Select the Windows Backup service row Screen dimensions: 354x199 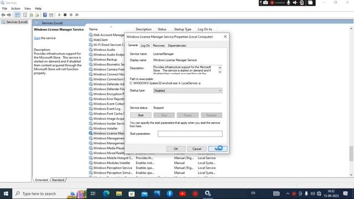coord(105,60)
